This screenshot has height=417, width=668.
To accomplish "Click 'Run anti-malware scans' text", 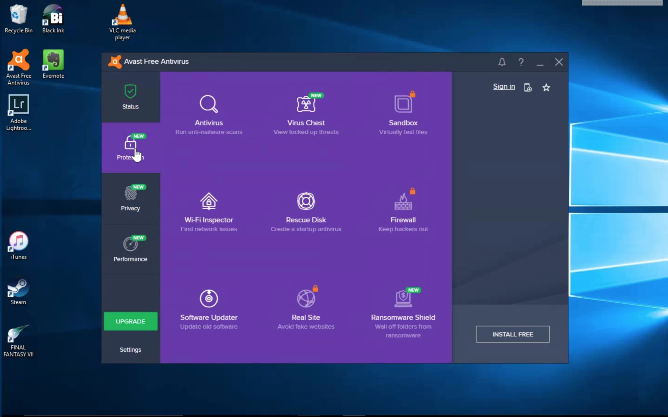I will [x=209, y=132].
